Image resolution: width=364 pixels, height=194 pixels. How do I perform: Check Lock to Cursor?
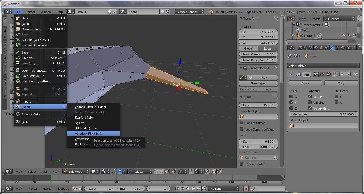(x=241, y=123)
